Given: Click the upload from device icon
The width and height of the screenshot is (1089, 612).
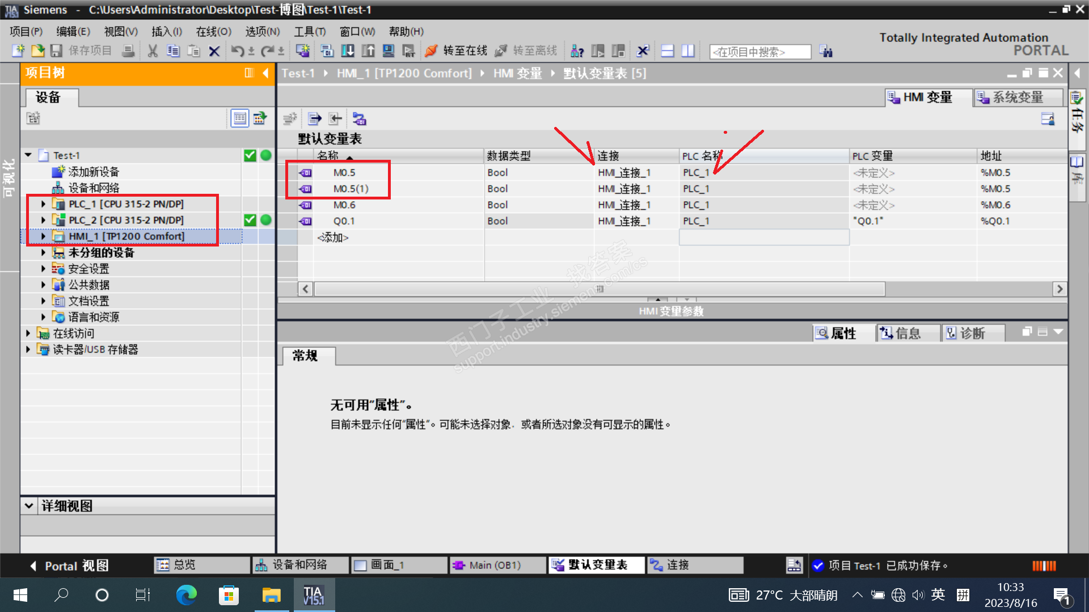Looking at the screenshot, I should [368, 51].
